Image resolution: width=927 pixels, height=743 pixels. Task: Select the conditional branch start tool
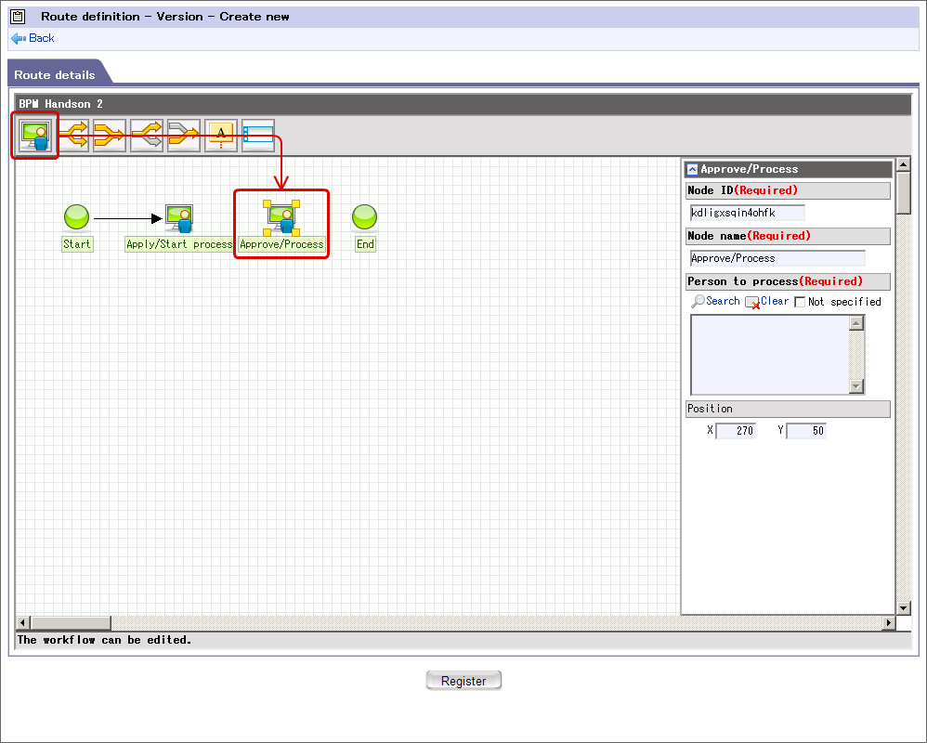click(147, 136)
